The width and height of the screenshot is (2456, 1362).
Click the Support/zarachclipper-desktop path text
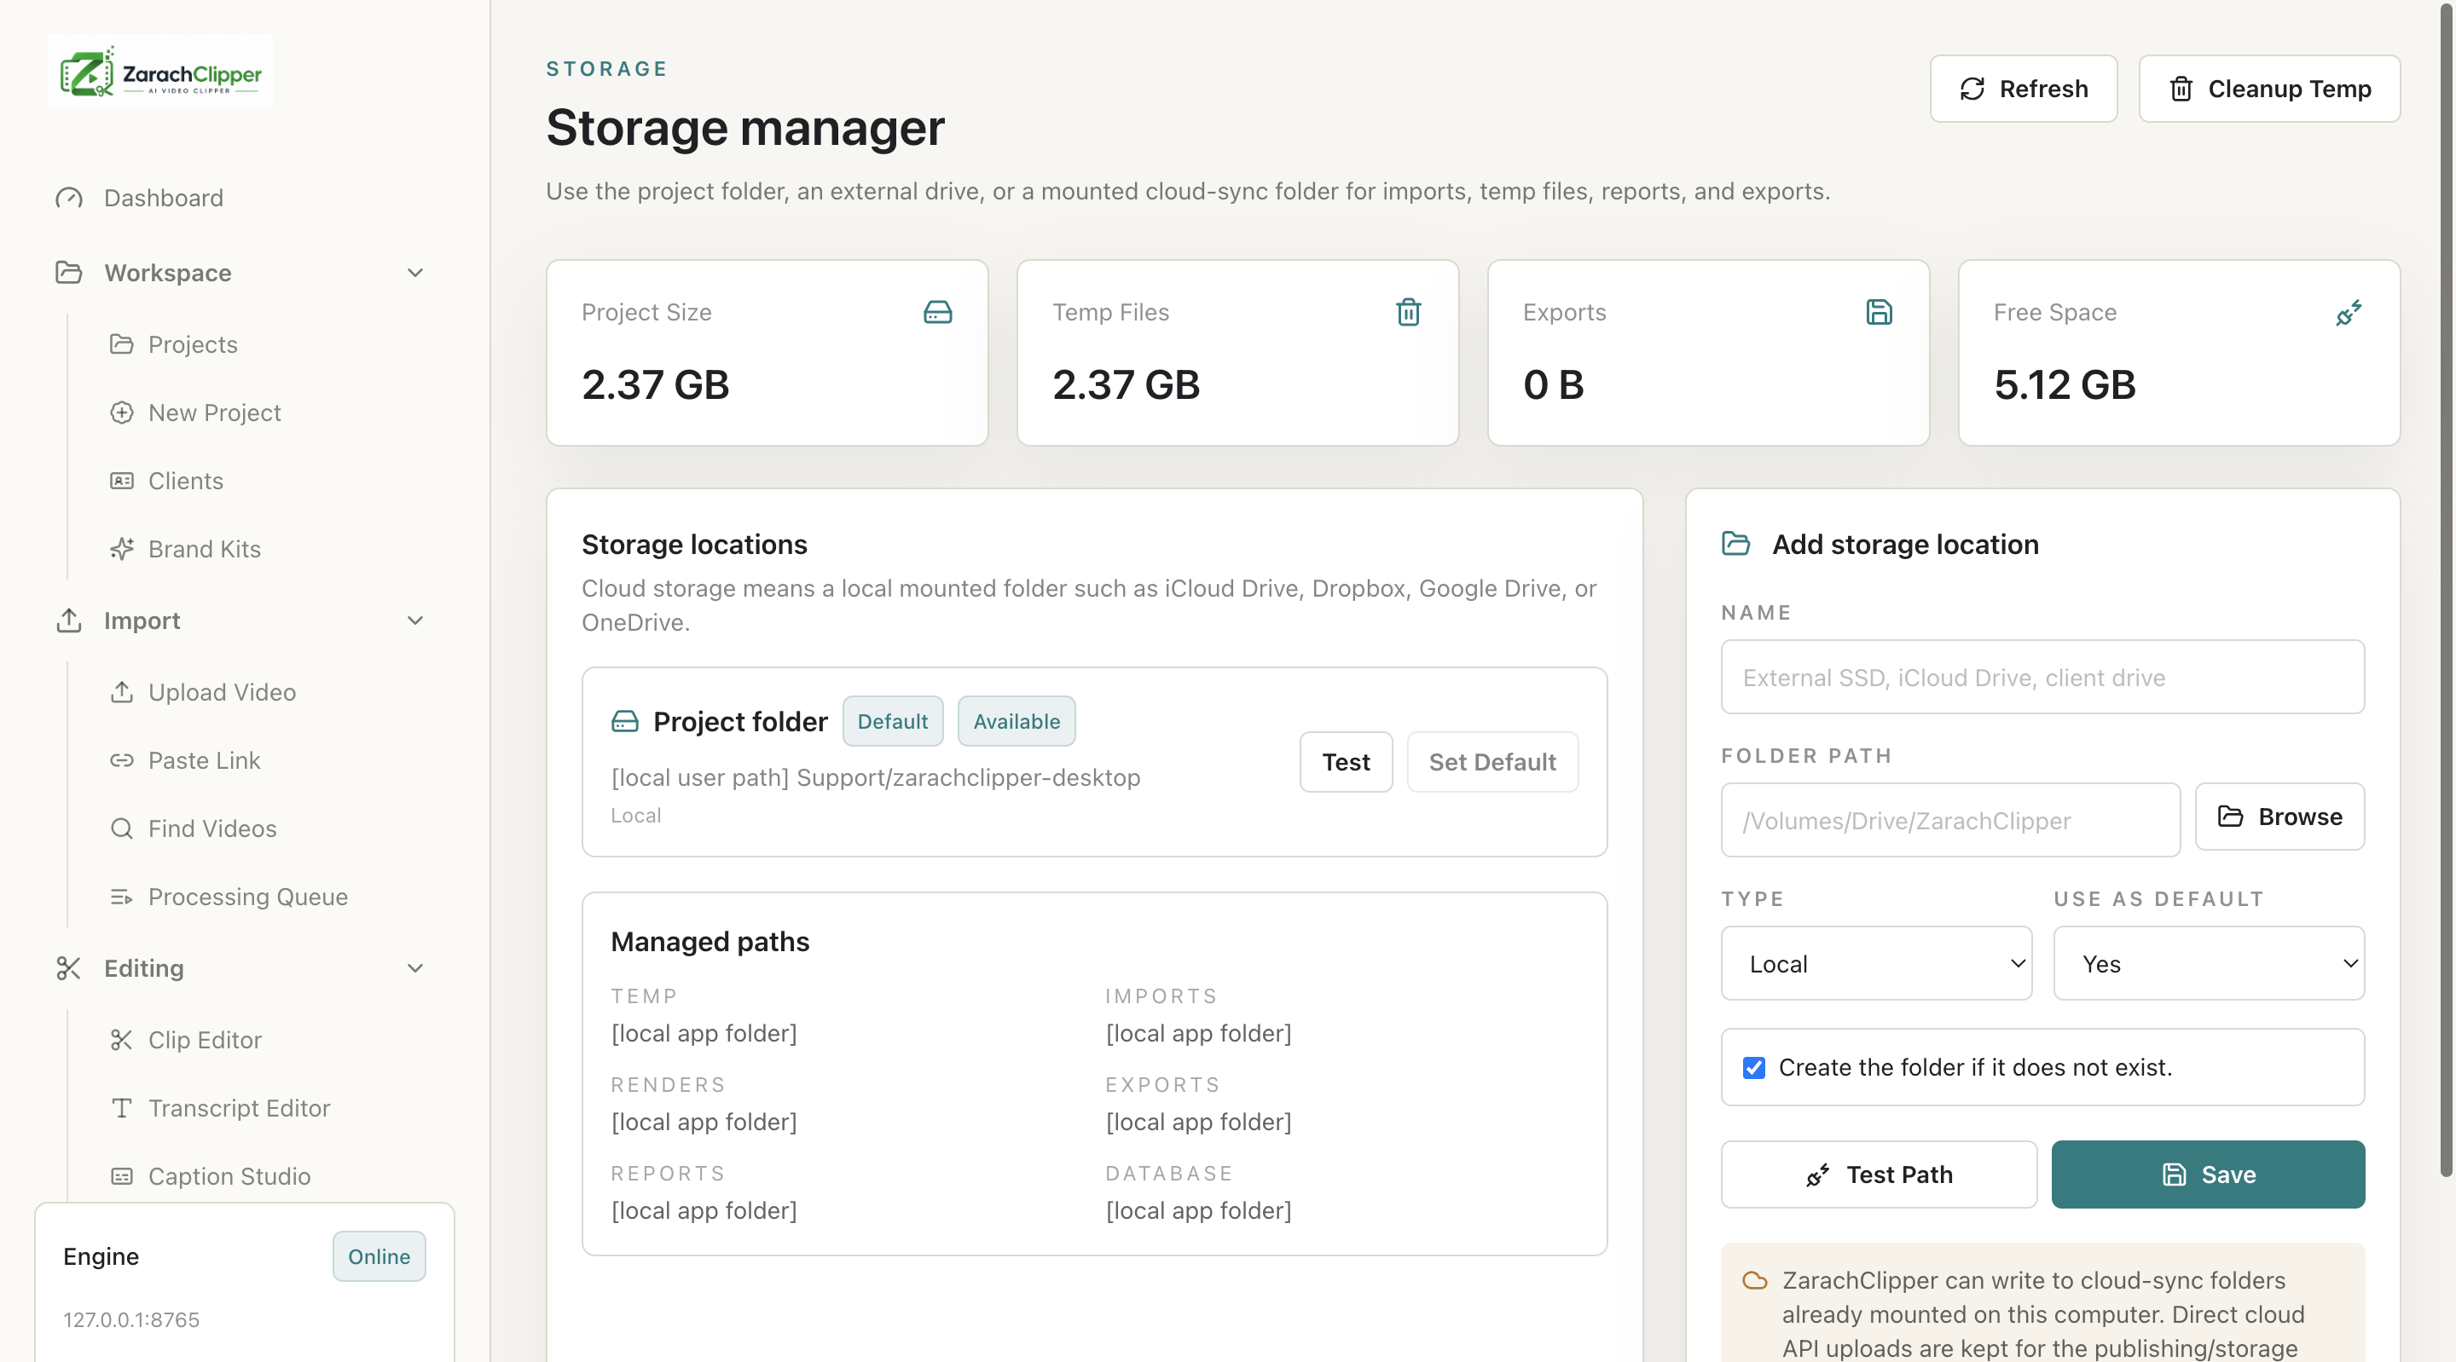(x=969, y=778)
